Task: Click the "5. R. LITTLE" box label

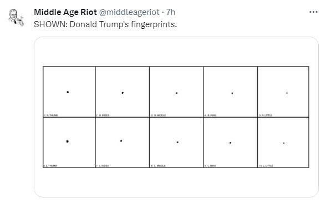Action: point(266,115)
